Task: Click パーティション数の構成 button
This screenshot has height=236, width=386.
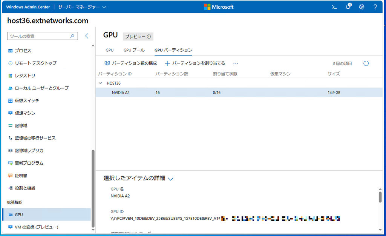Action: click(131, 63)
